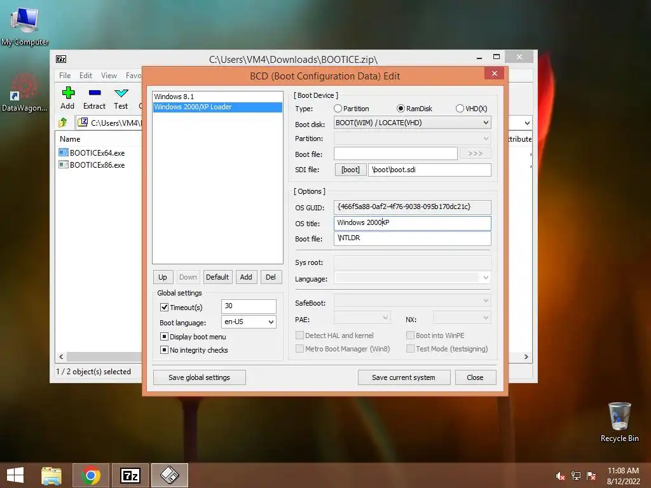Click the Action Center flag tray icon
Viewport: 651px width, 488px height.
pyautogui.click(x=591, y=476)
